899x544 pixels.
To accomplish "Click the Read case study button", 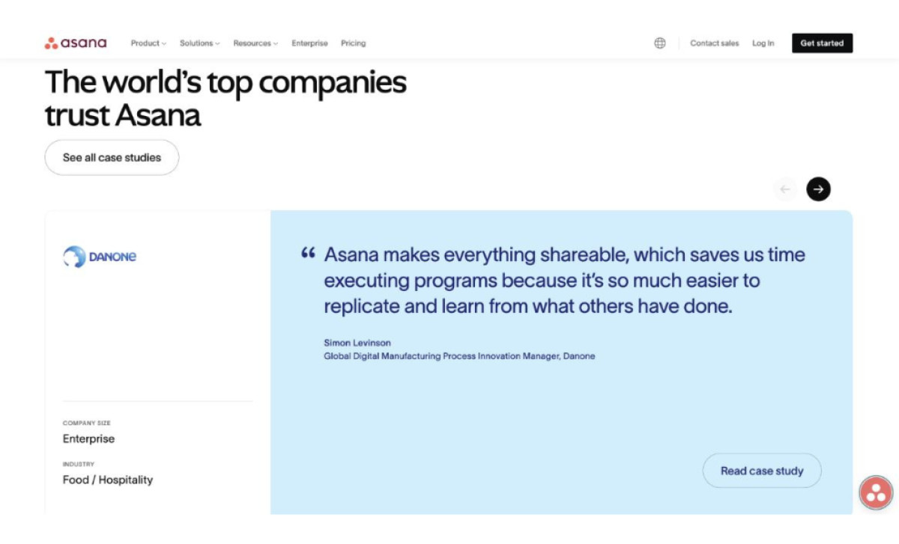I will tap(761, 471).
